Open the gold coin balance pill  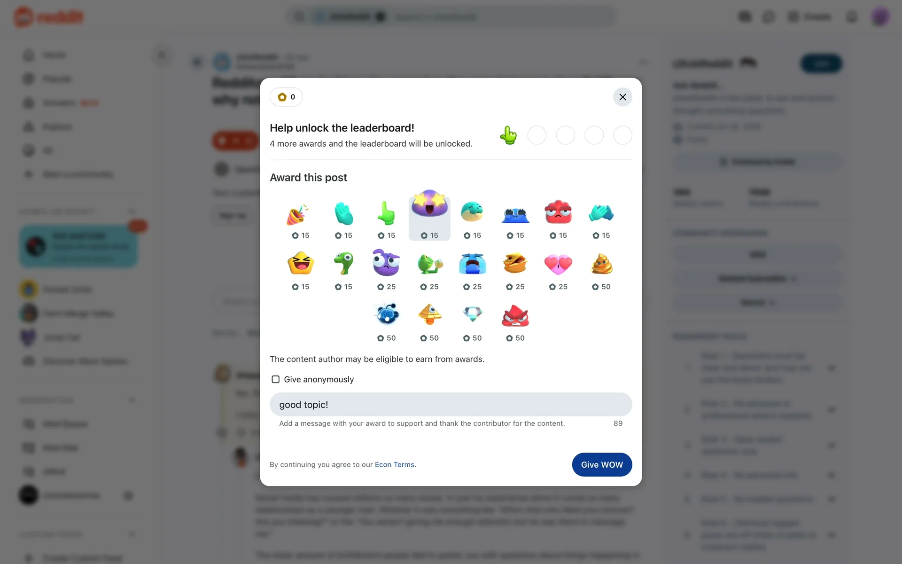click(286, 97)
